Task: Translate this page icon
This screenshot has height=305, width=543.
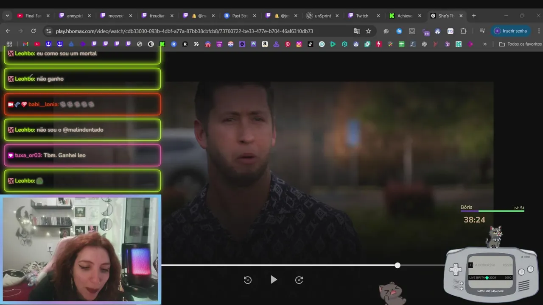Action: pyautogui.click(x=357, y=31)
